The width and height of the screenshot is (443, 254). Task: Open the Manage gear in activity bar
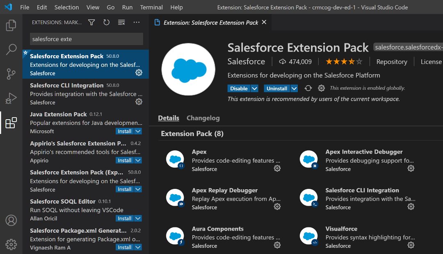[11, 245]
